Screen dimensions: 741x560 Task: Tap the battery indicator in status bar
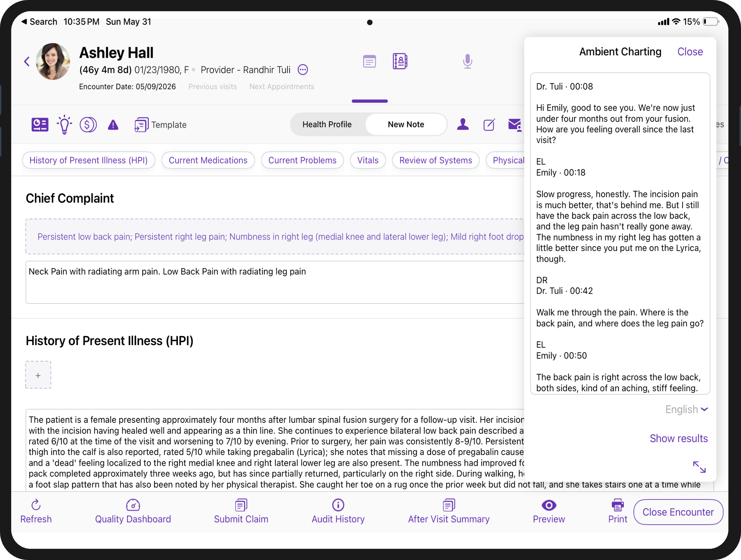(x=711, y=22)
